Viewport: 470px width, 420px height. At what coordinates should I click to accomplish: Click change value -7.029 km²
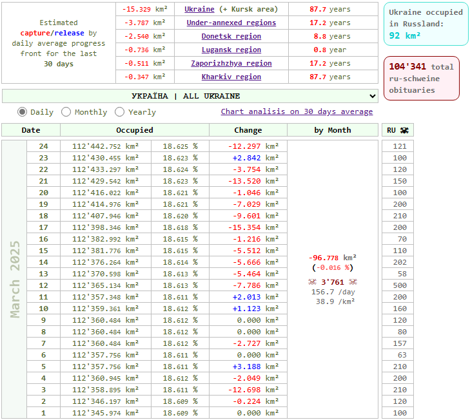coord(256,204)
